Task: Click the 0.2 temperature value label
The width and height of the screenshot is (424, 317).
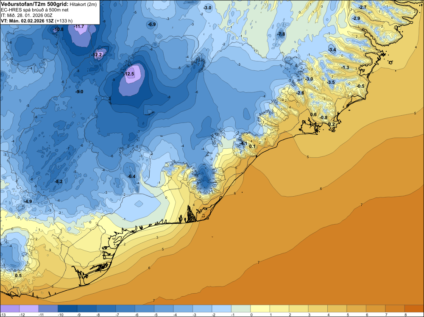Action: click(x=332, y=124)
